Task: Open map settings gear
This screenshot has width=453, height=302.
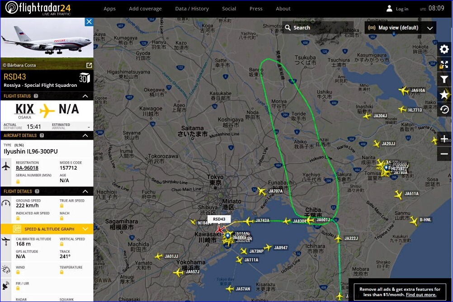Action: tap(444, 49)
